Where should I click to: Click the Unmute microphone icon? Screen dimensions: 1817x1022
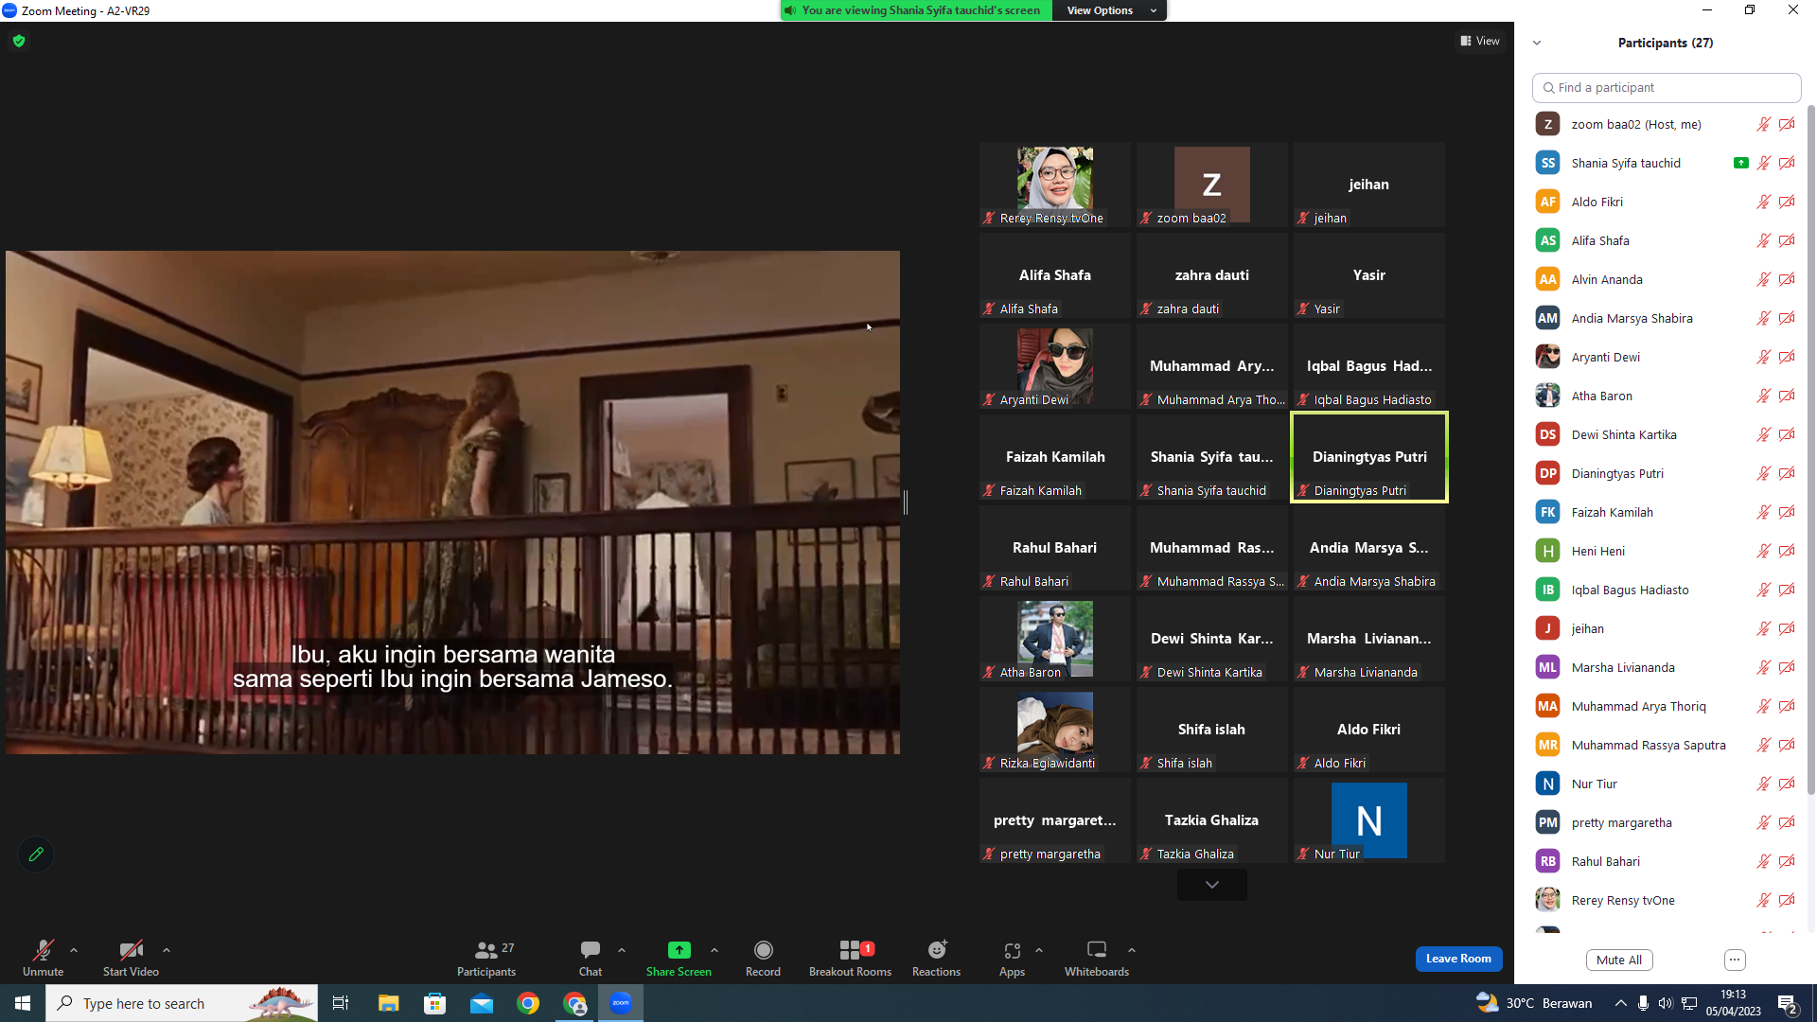(43, 950)
